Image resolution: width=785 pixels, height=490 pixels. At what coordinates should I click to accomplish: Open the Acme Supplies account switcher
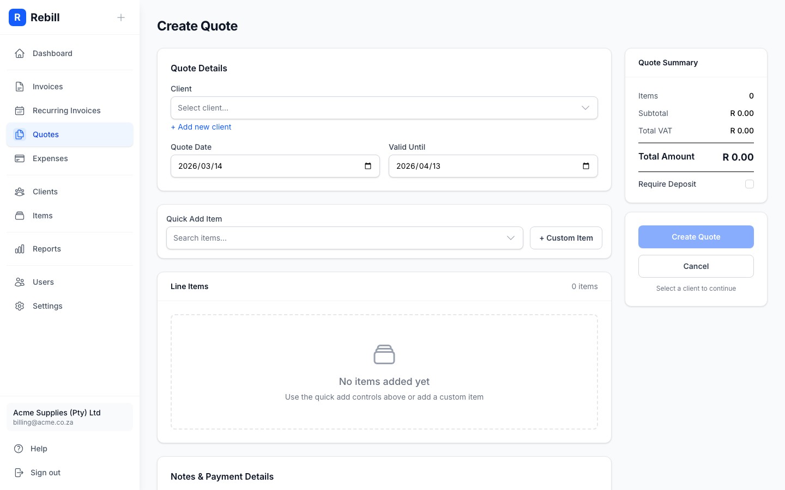click(x=70, y=417)
